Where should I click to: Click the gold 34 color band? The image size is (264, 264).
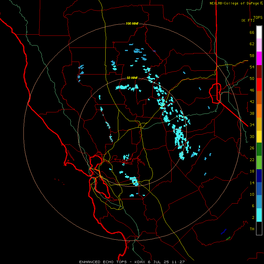[x=259, y=124]
